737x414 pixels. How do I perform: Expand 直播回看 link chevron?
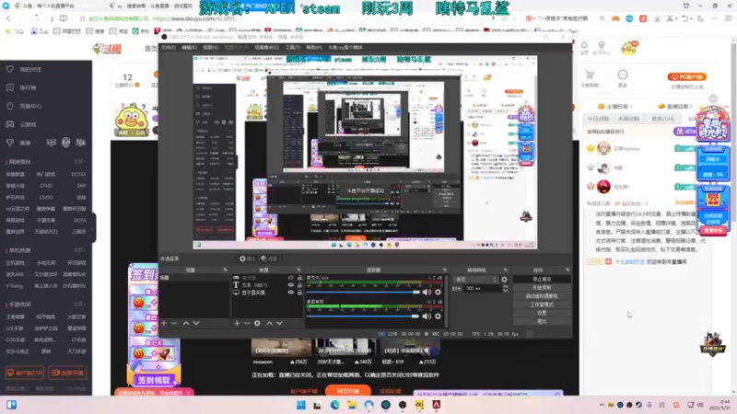692,107
